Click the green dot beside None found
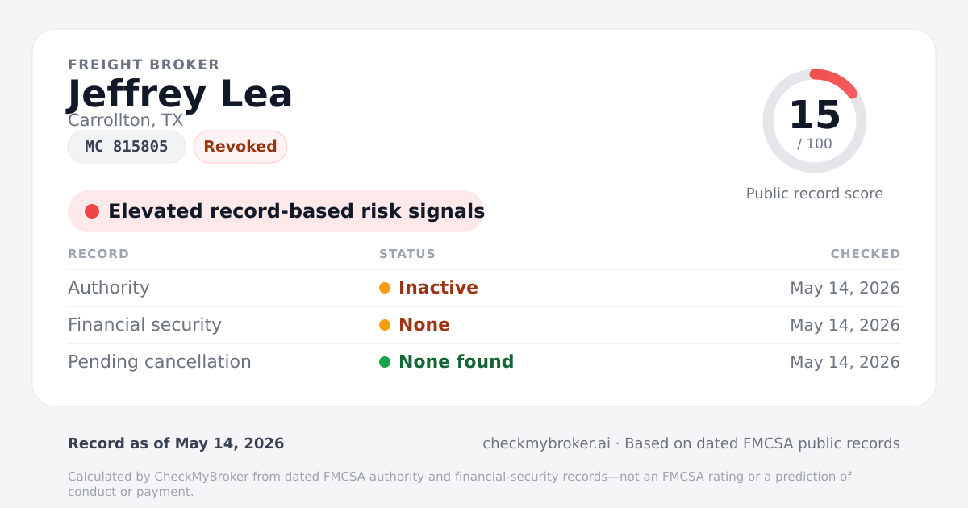This screenshot has height=508, width=968. 385,362
